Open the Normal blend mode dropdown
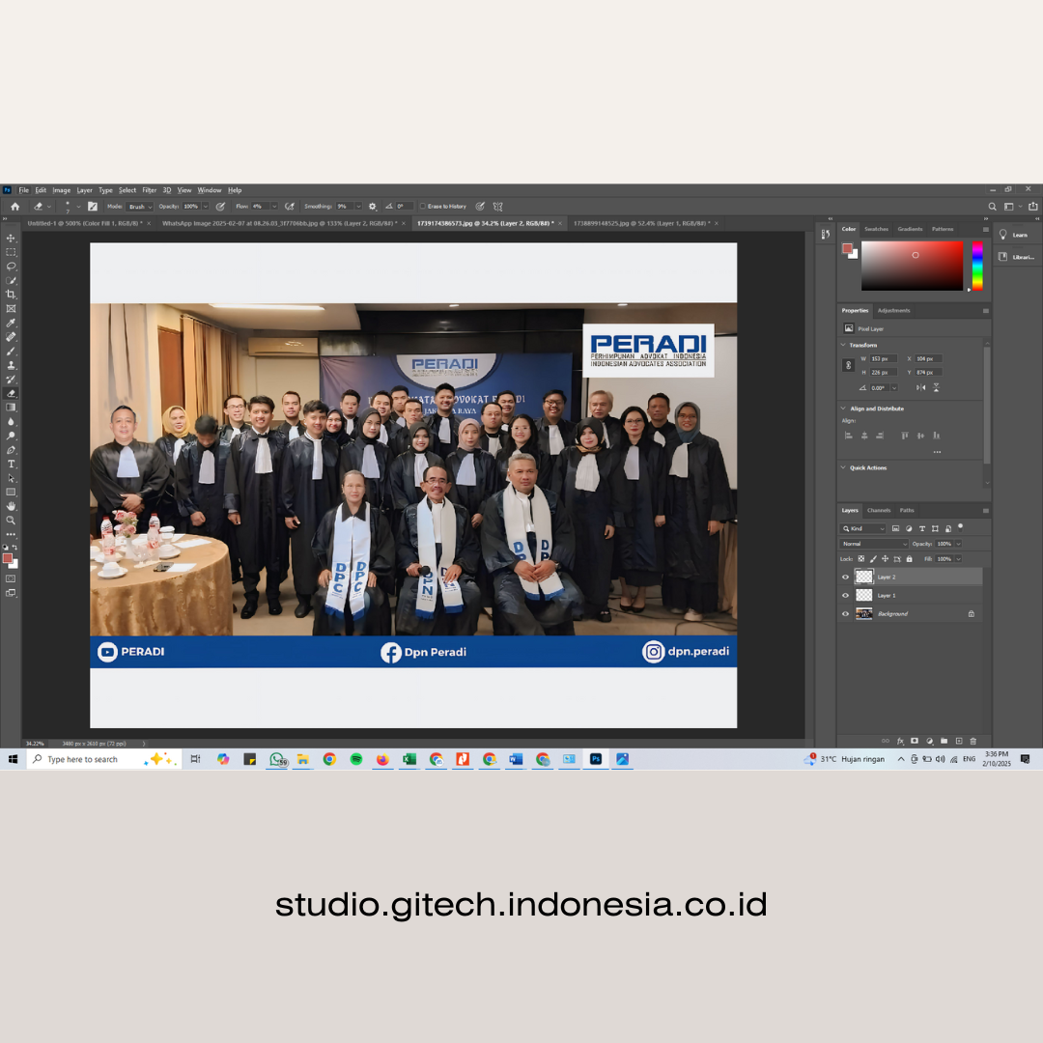This screenshot has width=1043, height=1043. [874, 544]
